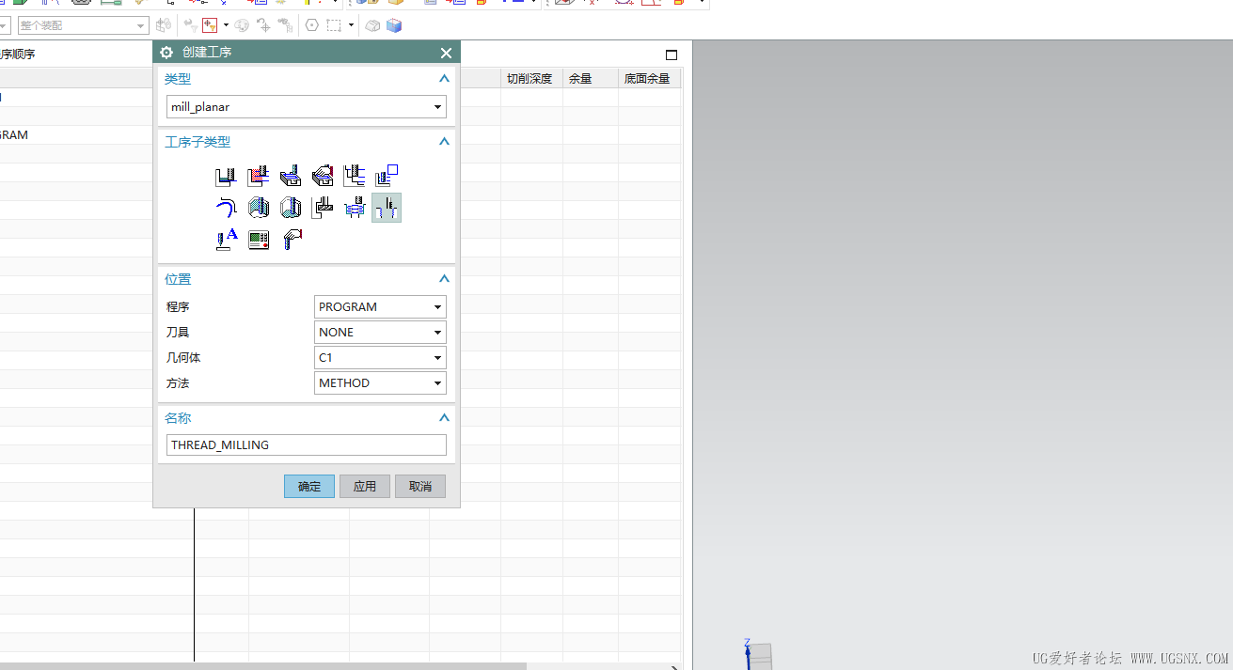Select the Manual Face Milling subtype icon
The height and width of the screenshot is (670, 1233).
[323, 175]
